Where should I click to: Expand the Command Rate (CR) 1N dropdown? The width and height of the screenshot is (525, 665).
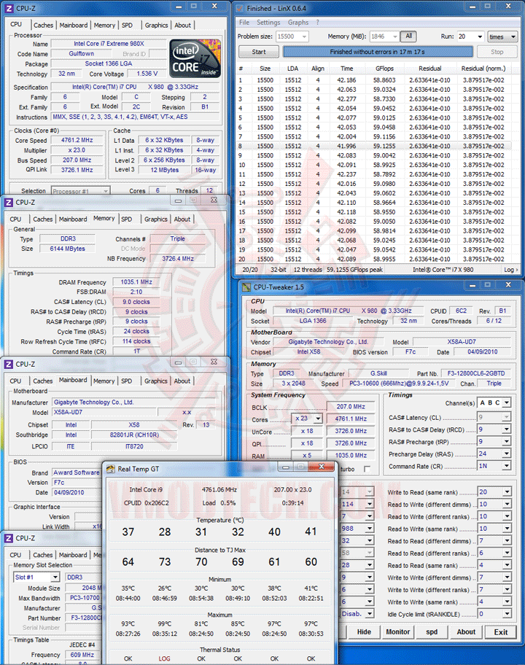click(x=506, y=466)
